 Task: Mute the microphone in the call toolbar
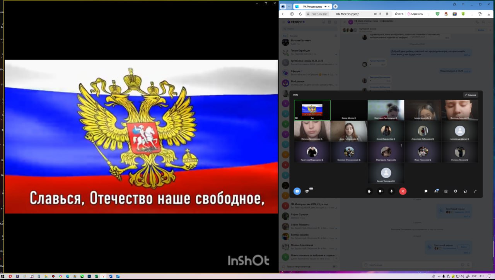[391, 191]
